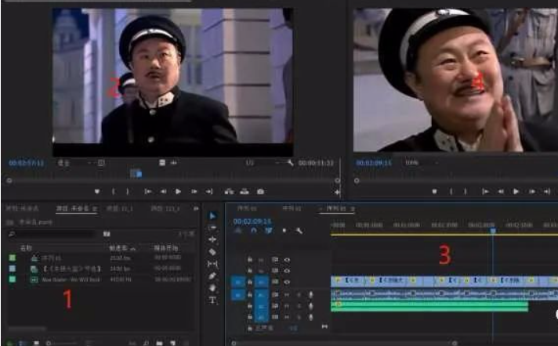Step forward one frame in Source monitor

tap(194, 192)
